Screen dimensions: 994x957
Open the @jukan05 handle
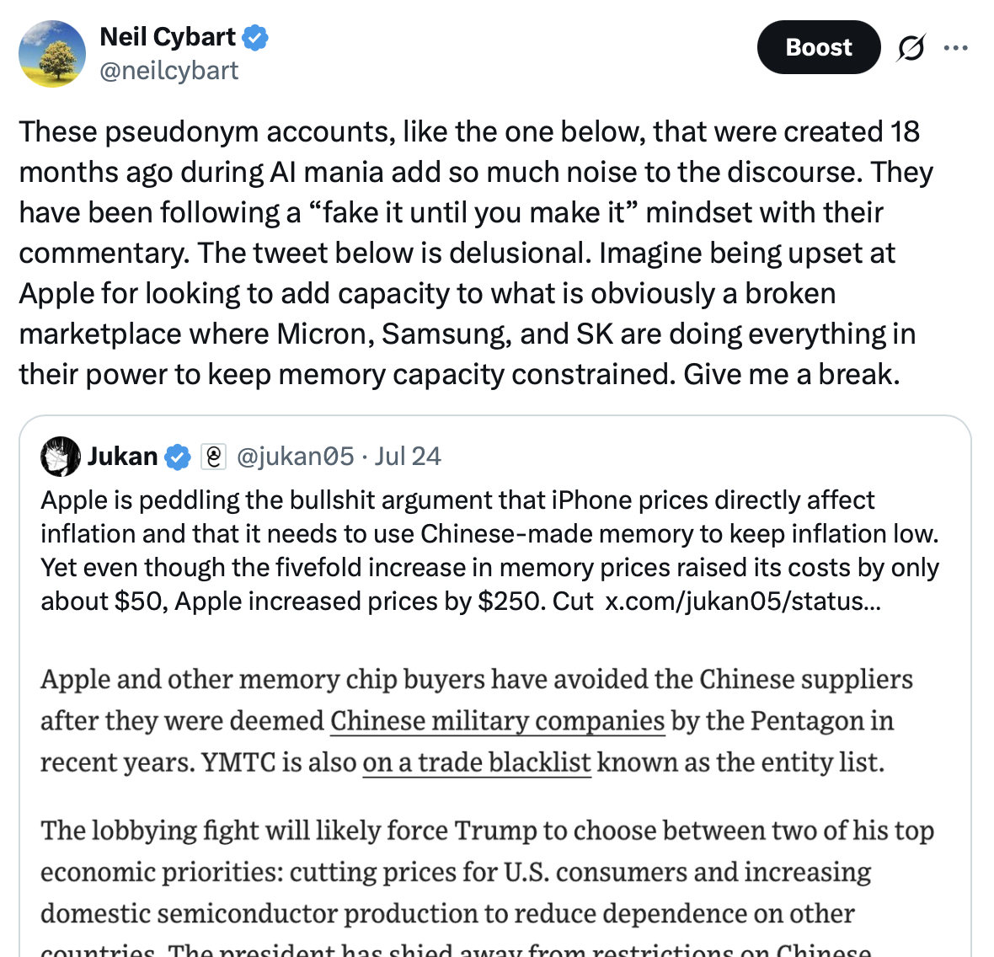296,457
